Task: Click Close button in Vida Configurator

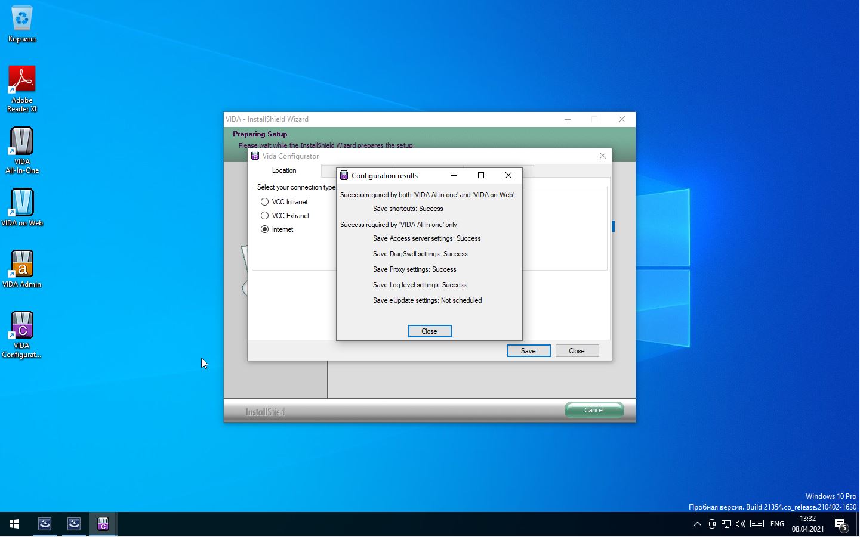Action: click(577, 351)
